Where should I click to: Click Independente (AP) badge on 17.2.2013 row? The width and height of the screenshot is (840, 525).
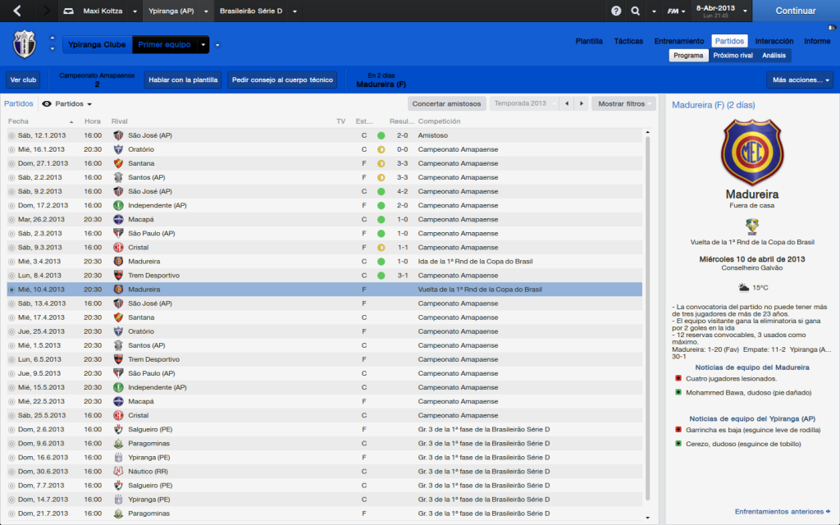pos(118,205)
